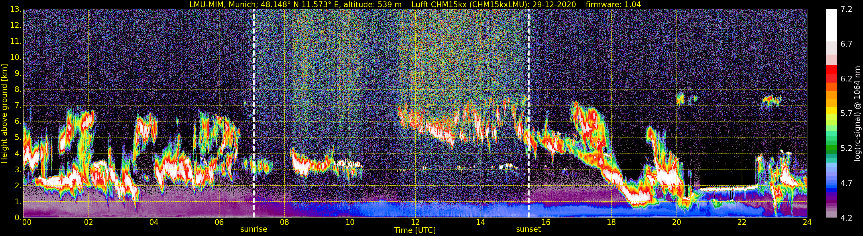Select the white dashed sunrise line
Viewport: 863px width, 236px height.
tap(253, 113)
